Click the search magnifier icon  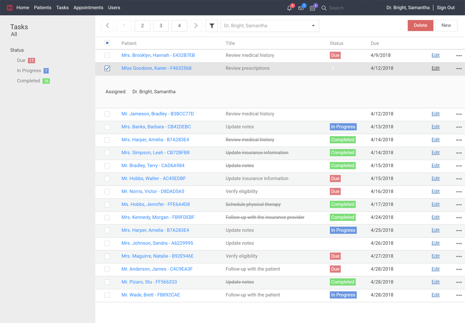pos(324,8)
